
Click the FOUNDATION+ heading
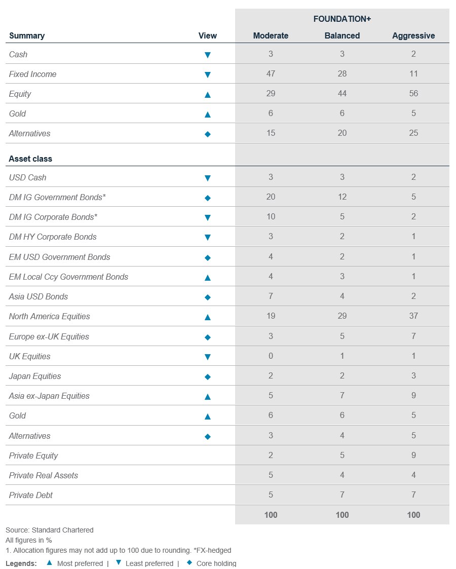point(342,19)
